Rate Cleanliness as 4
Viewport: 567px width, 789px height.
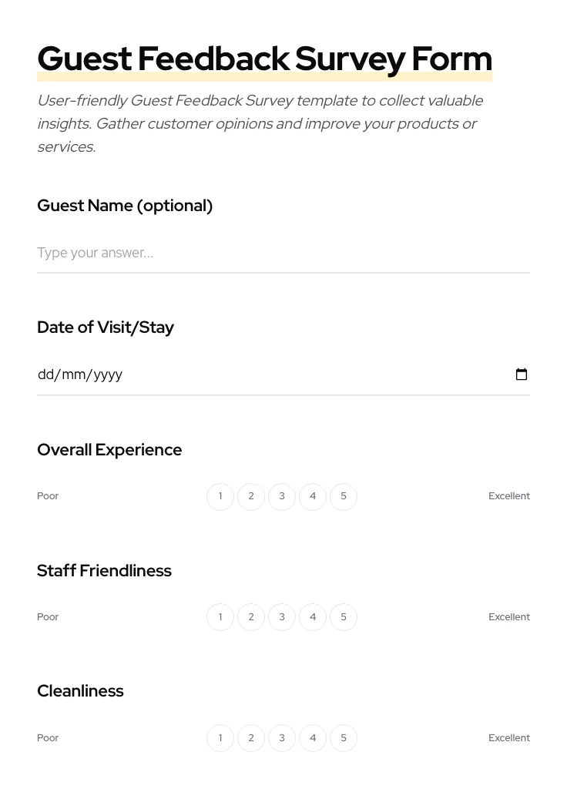tap(313, 737)
